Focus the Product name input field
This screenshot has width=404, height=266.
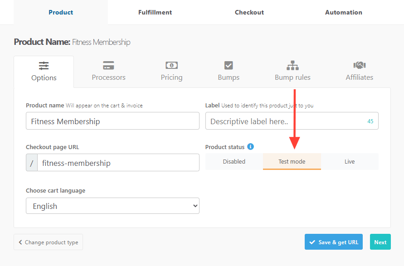[112, 121]
